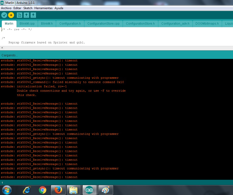Create a new sketch with New icon
Image resolution: width=233 pixels, height=195 pixels.
(19, 15)
